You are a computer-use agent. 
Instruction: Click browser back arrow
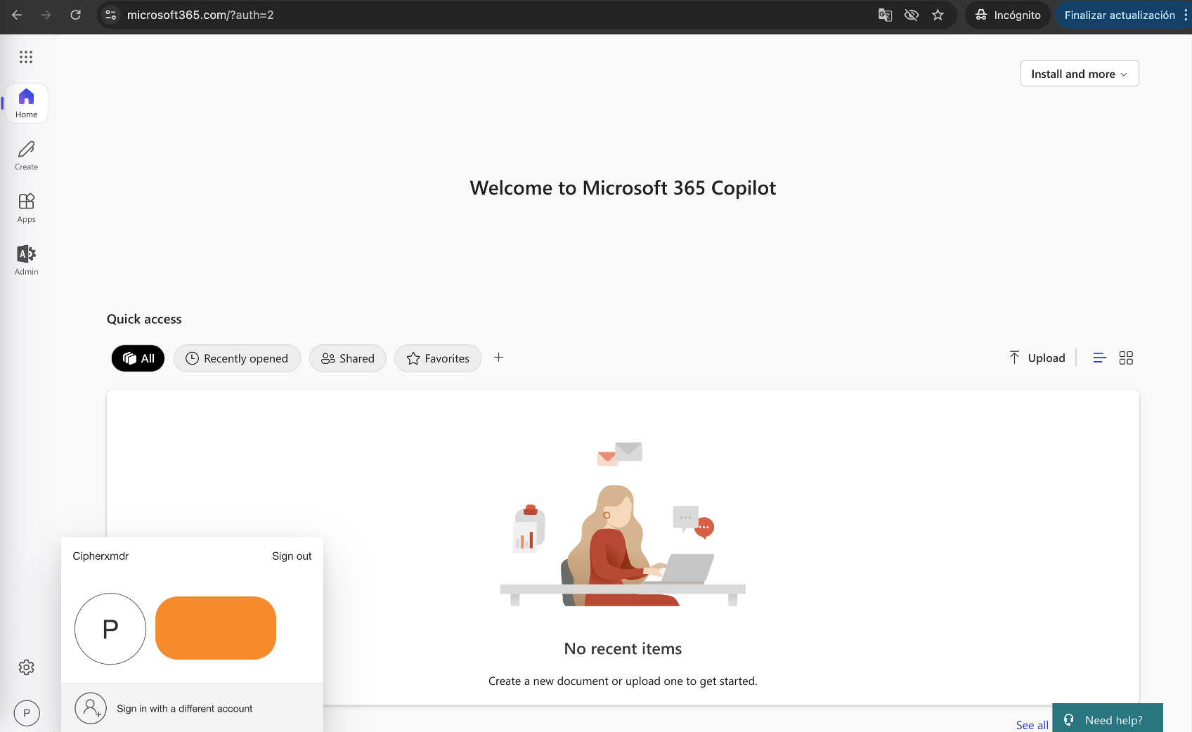[17, 15]
